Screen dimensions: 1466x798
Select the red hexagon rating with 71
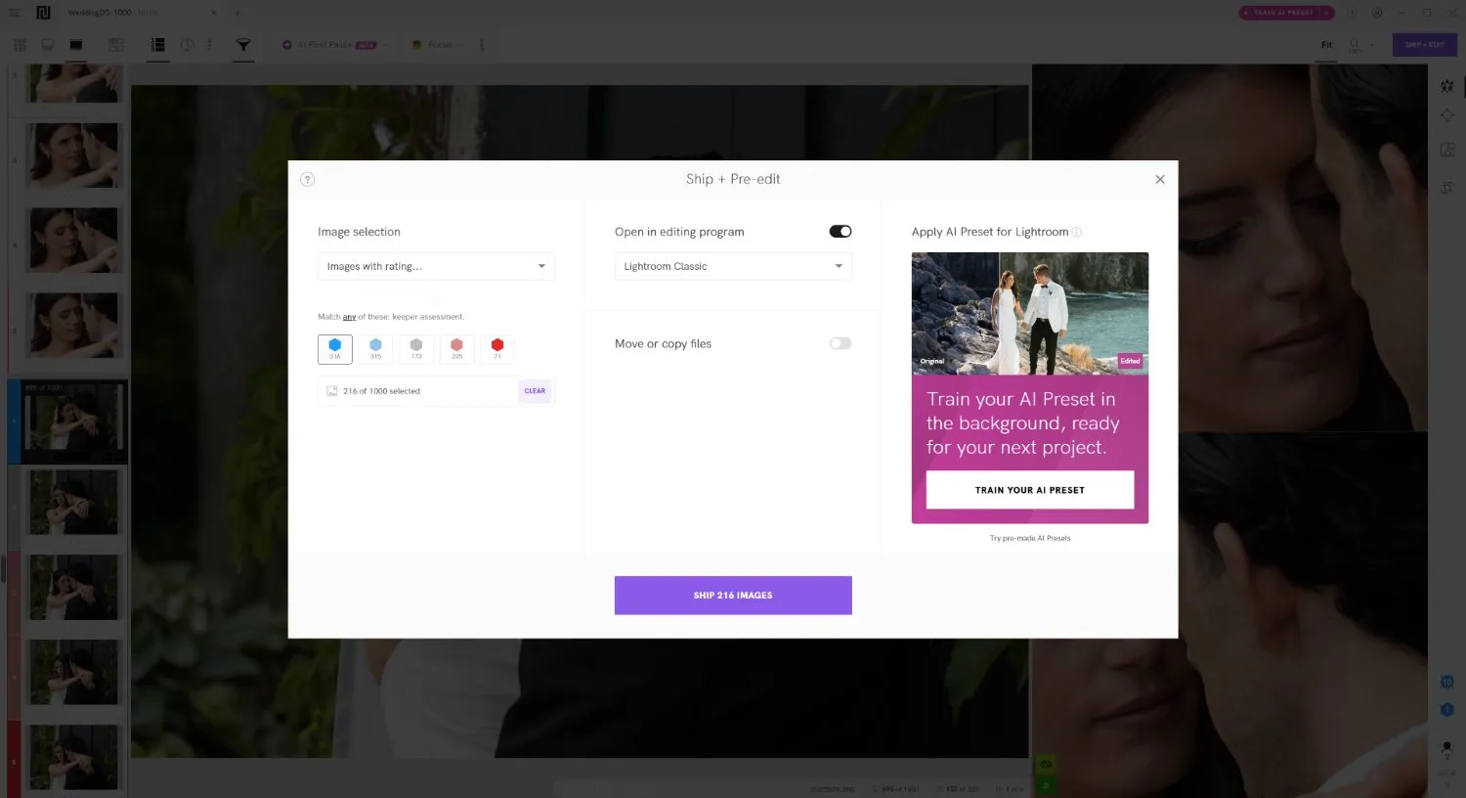(497, 348)
